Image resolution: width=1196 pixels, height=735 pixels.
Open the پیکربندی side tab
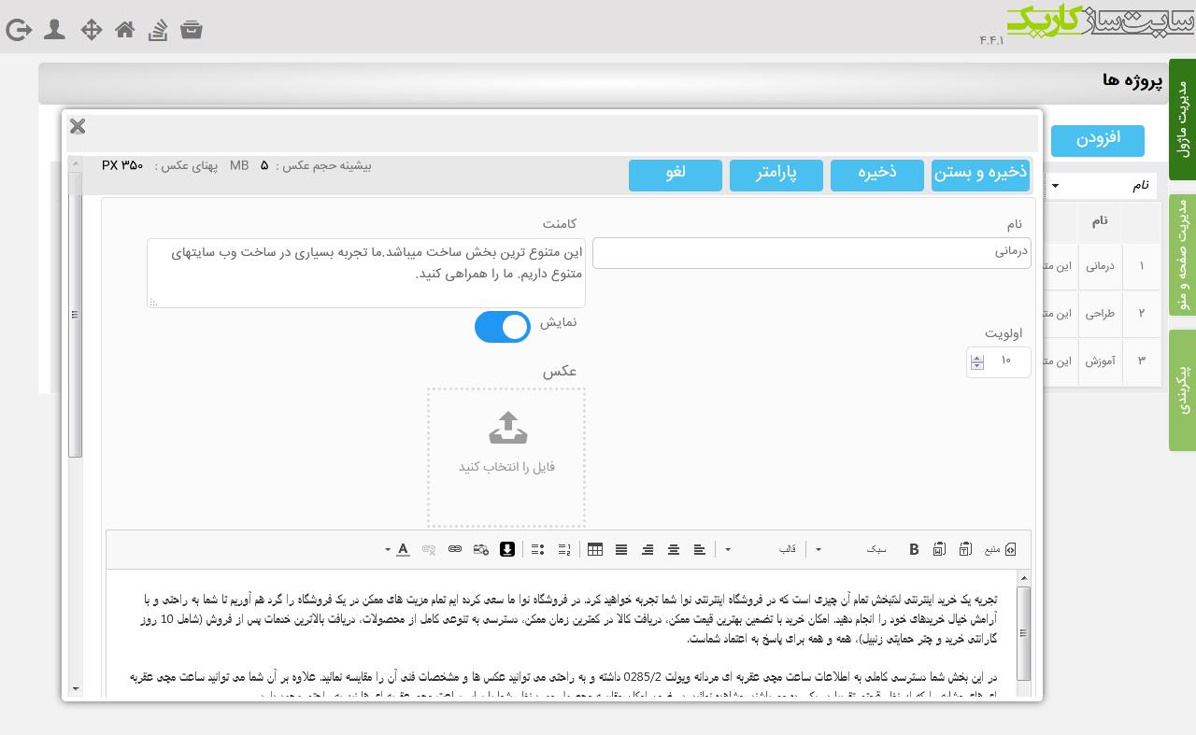[x=1182, y=390]
